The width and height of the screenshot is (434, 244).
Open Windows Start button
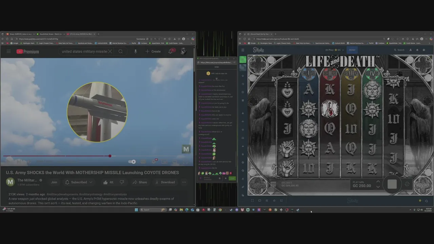pyautogui.click(x=136, y=210)
